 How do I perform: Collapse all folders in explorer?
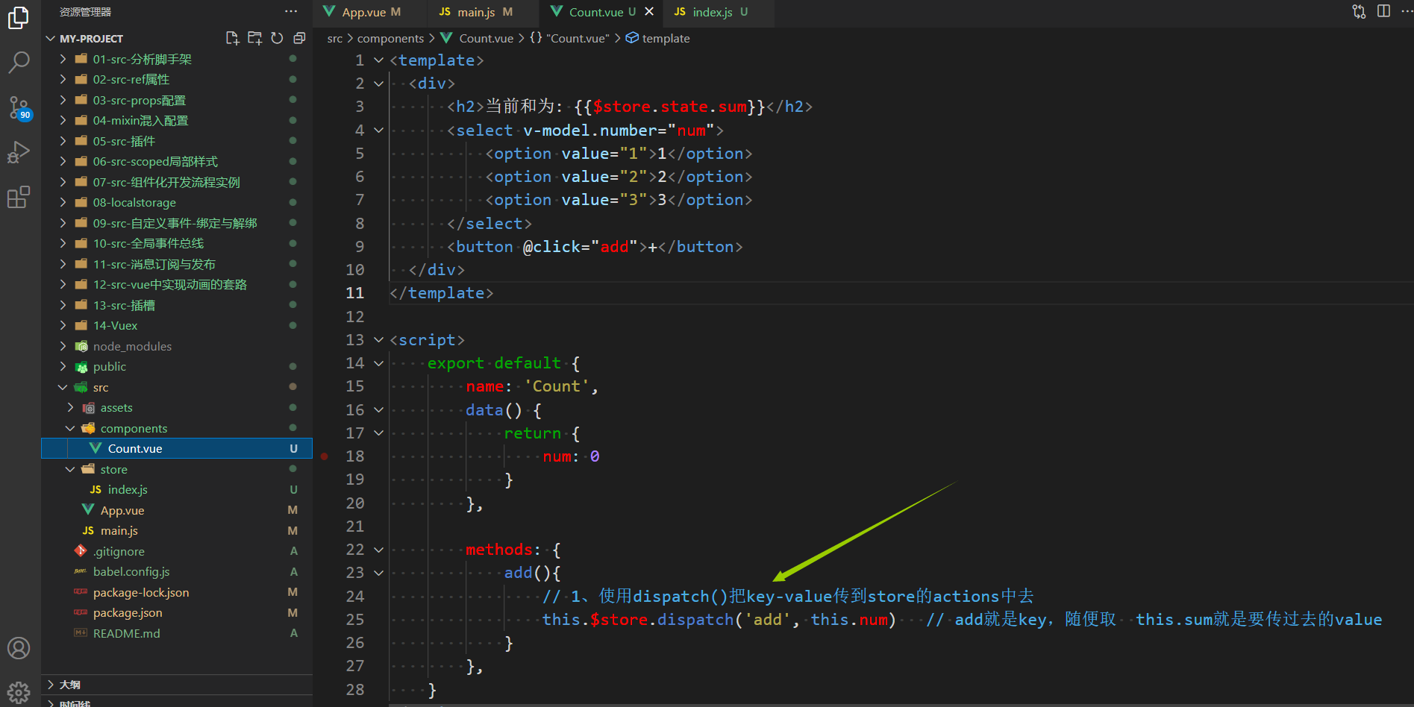(299, 38)
